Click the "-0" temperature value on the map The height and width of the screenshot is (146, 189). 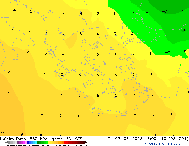(168, 52)
